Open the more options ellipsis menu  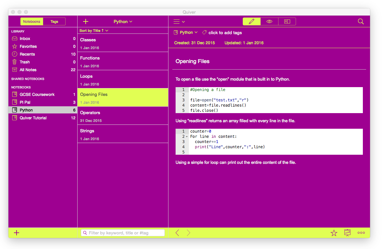pos(361,233)
